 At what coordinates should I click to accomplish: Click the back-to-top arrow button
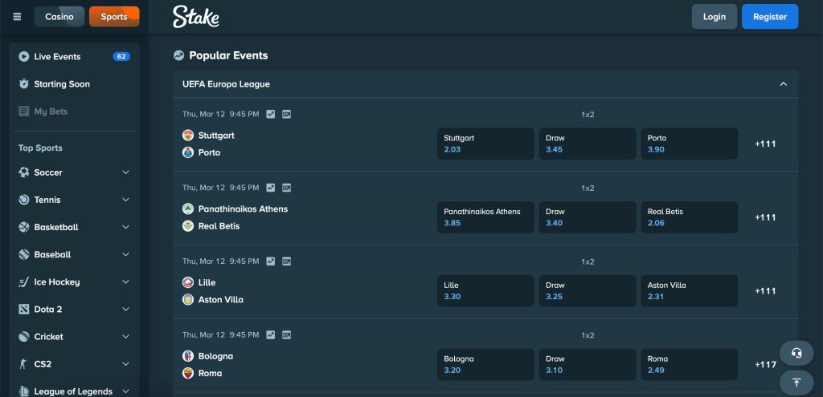796,383
